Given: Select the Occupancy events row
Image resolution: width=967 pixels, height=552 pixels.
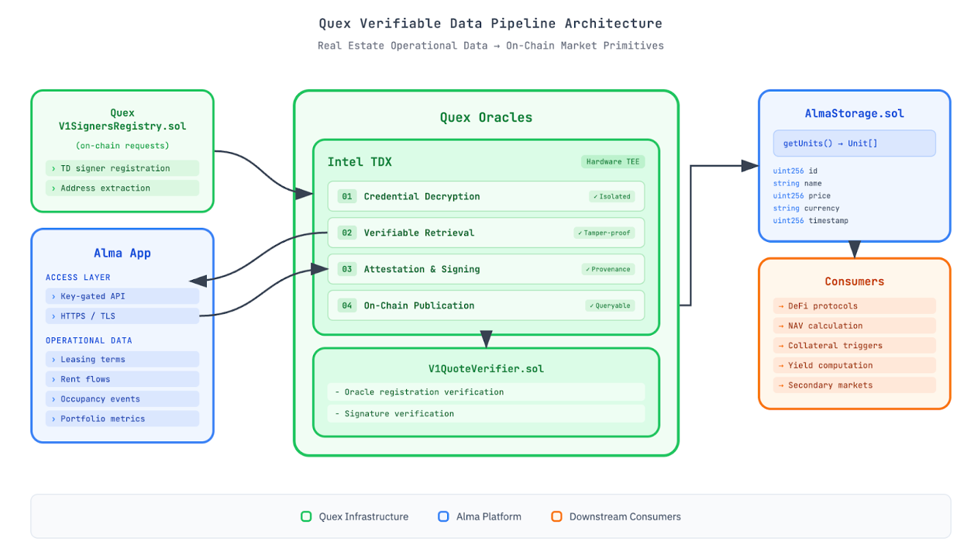Looking at the screenshot, I should coord(122,398).
